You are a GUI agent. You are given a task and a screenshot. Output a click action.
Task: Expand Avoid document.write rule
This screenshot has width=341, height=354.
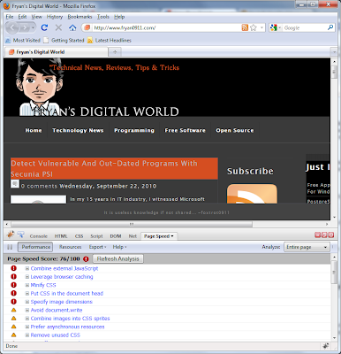[27, 310]
